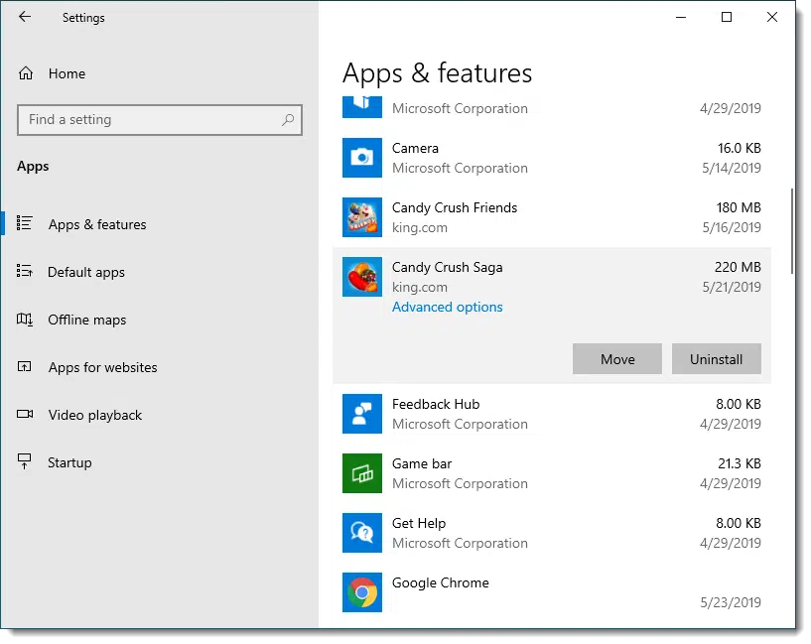Viewport: 811px width, 644px height.
Task: Click the 180 MB size value
Action: click(739, 207)
